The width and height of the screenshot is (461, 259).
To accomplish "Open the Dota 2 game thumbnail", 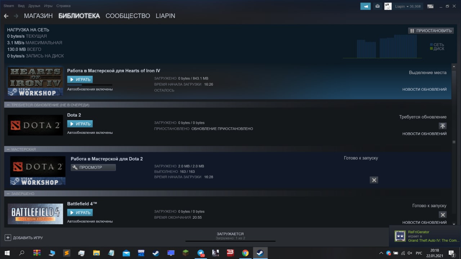I will click(35, 125).
